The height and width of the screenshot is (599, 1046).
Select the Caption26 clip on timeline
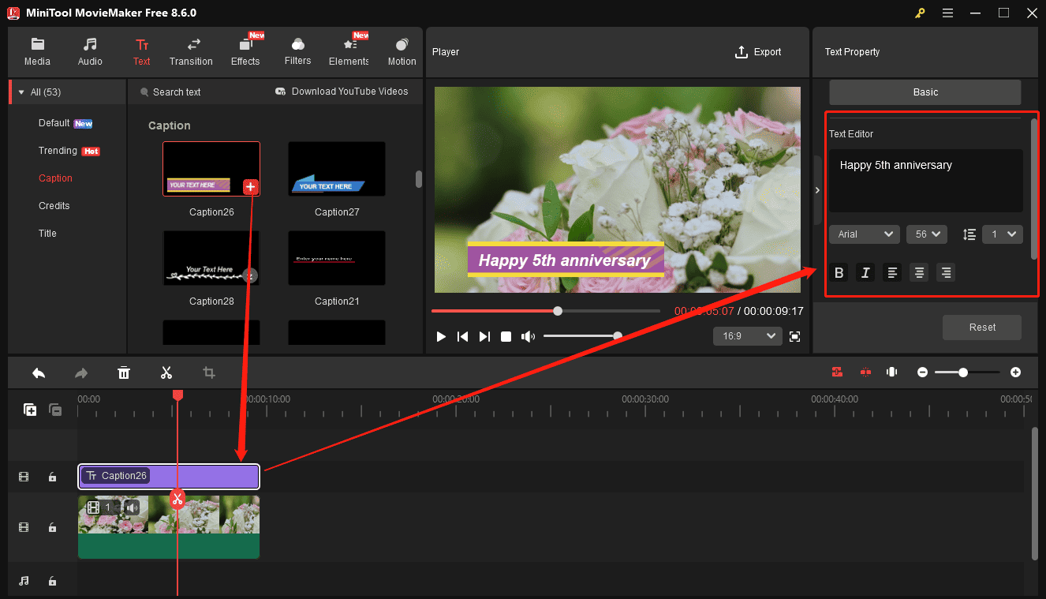pyautogui.click(x=169, y=477)
